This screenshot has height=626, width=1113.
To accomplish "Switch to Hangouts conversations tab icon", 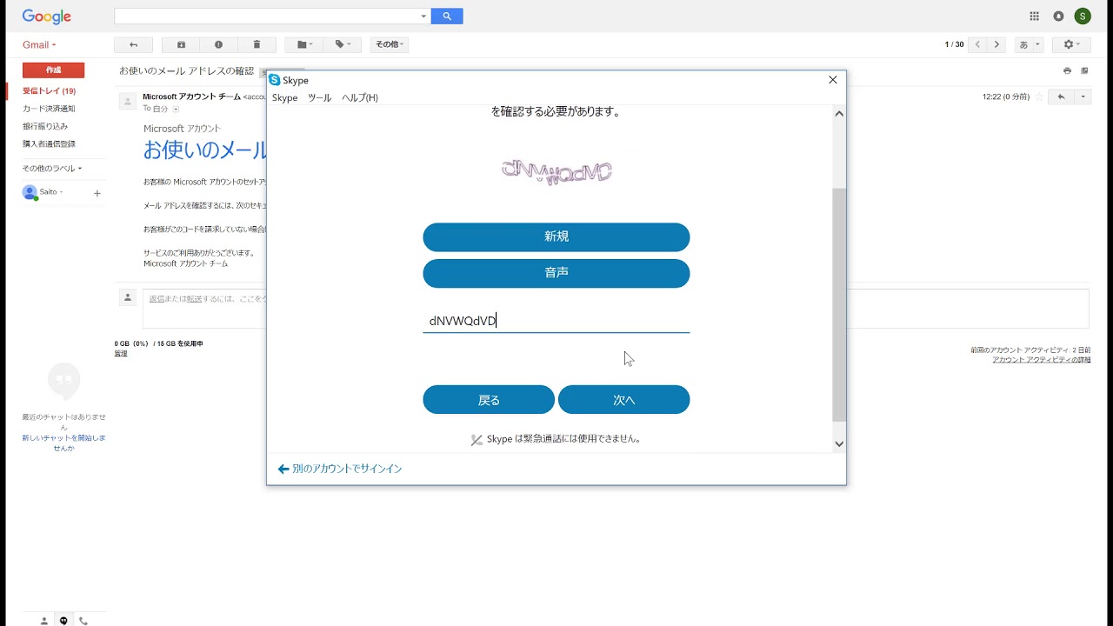I will 63,621.
